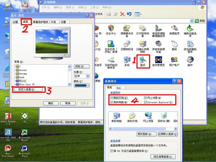Viewport: 216px width, 162px height.
Task: Open 音效管理员 sound manager icon
Action: click(158, 61)
